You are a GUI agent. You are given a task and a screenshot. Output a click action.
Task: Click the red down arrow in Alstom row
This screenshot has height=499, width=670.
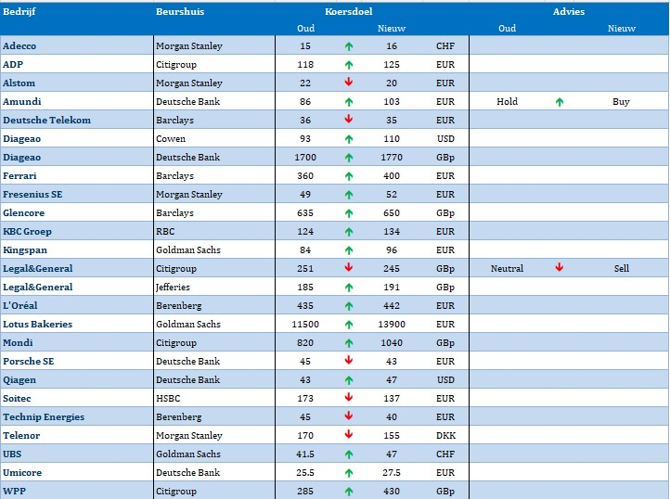[349, 82]
